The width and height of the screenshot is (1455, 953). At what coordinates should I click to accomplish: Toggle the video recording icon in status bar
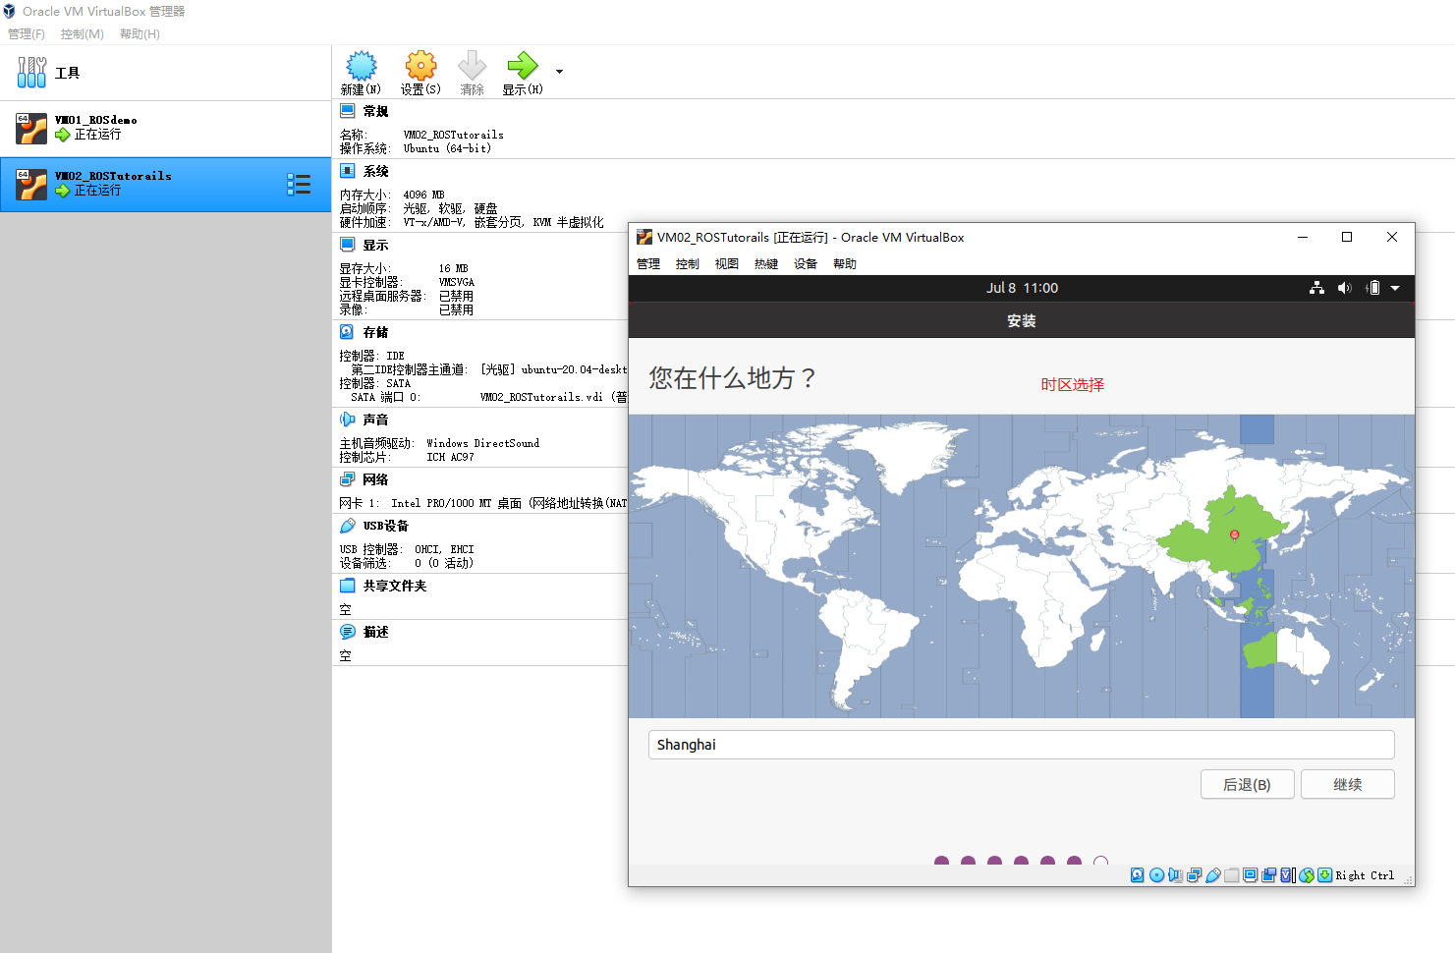[x=1268, y=874]
